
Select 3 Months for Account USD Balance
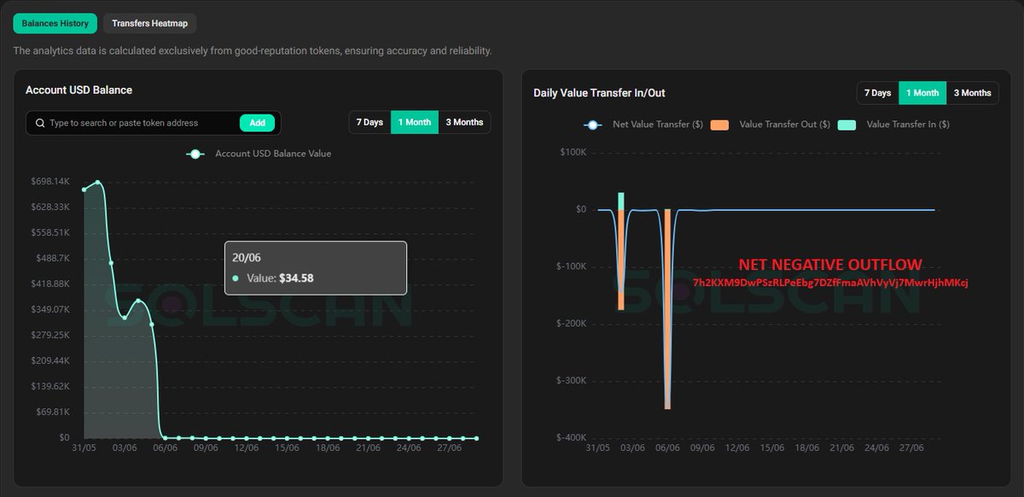tap(464, 122)
